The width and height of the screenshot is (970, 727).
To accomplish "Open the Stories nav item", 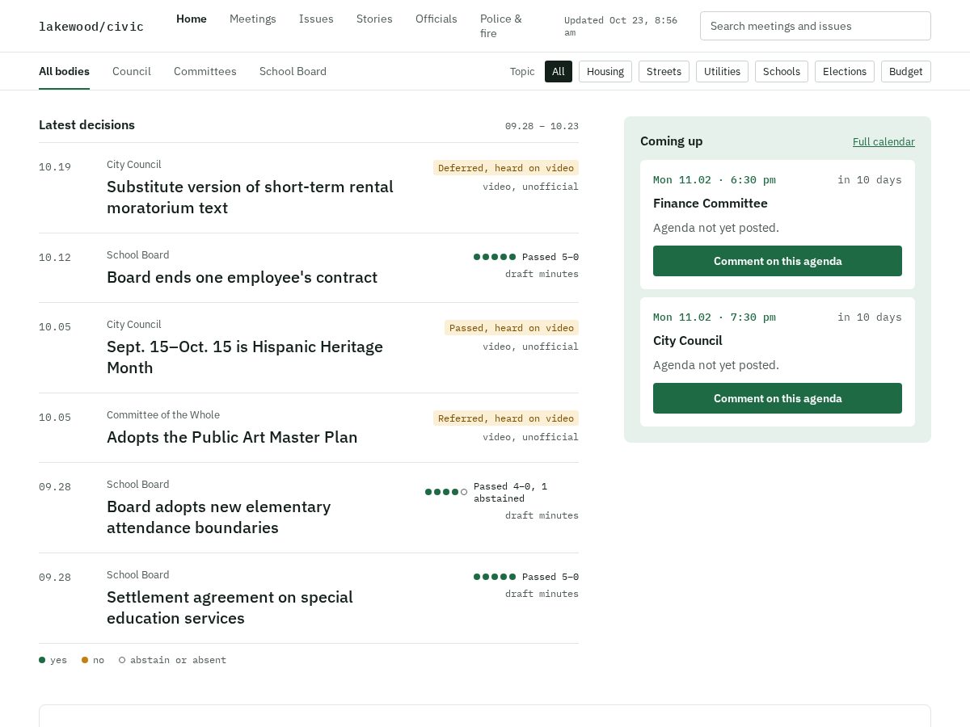I will click(x=374, y=19).
